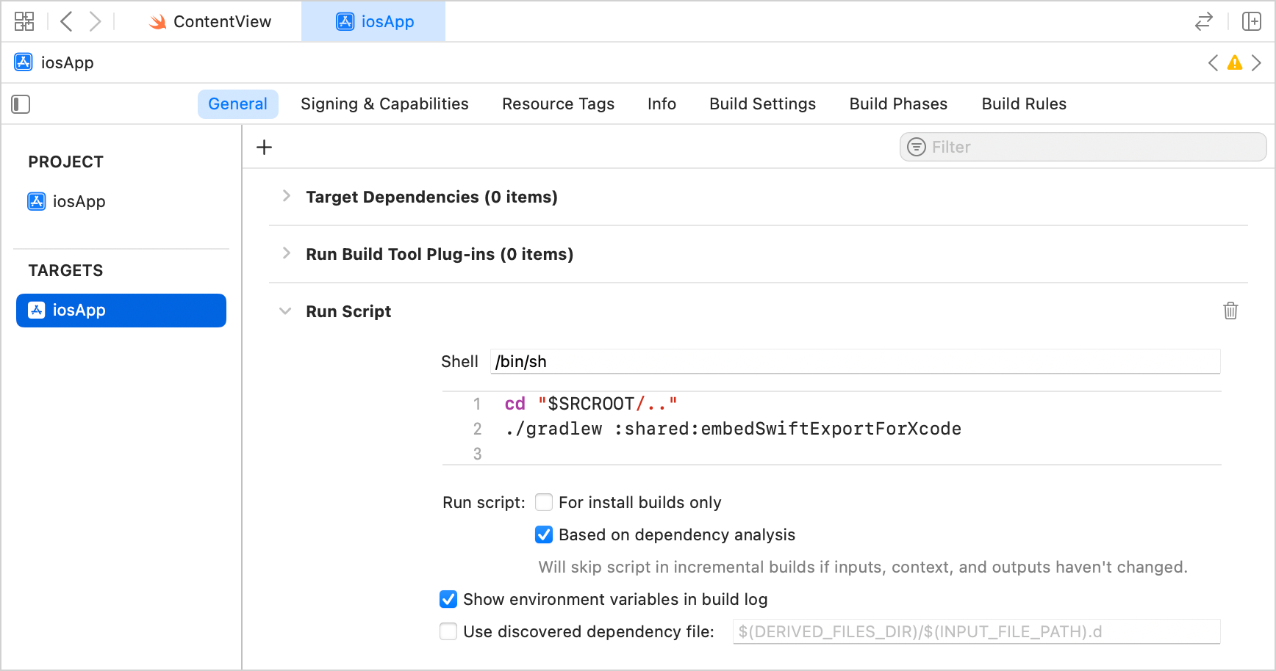Image resolution: width=1276 pixels, height=671 pixels.
Task: Expand Run Build Tool Plug-ins section
Action: click(x=286, y=253)
